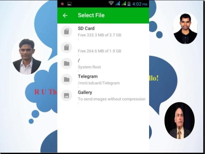Viewport: 205px width, 154px height.
Task: Tap the mobile signal strength bars
Action: click(x=118, y=4)
